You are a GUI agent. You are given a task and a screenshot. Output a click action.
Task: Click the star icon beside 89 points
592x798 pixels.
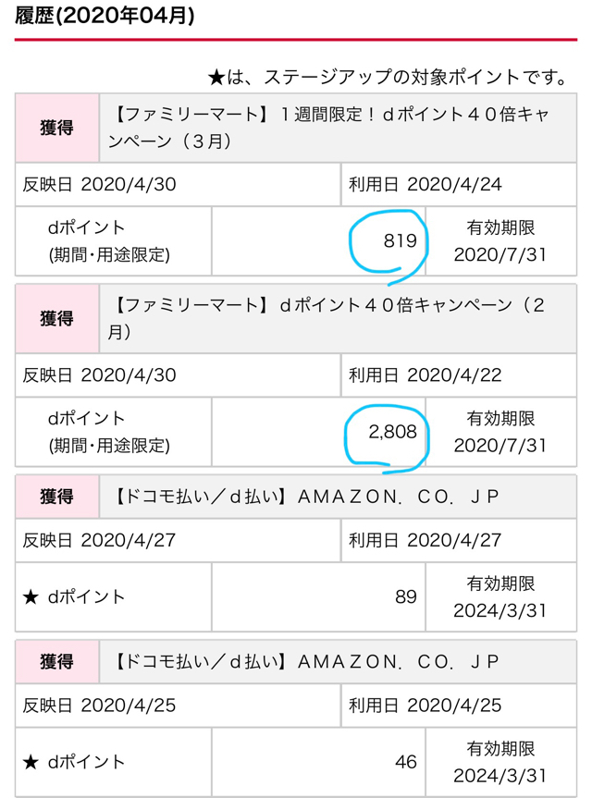pos(31,597)
